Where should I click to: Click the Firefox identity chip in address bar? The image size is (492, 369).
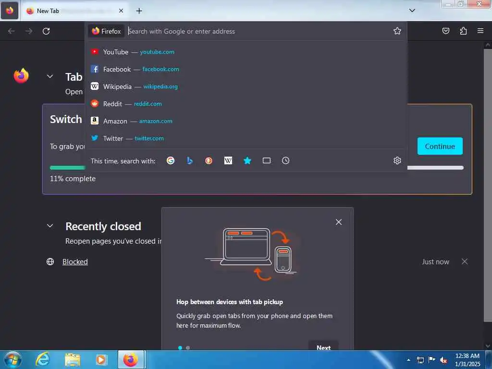pyautogui.click(x=106, y=31)
